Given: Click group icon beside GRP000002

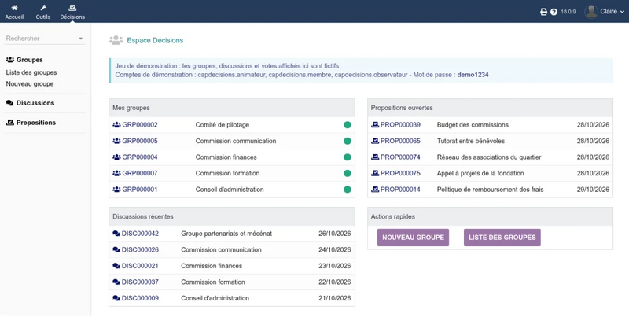Looking at the screenshot, I should 116,125.
